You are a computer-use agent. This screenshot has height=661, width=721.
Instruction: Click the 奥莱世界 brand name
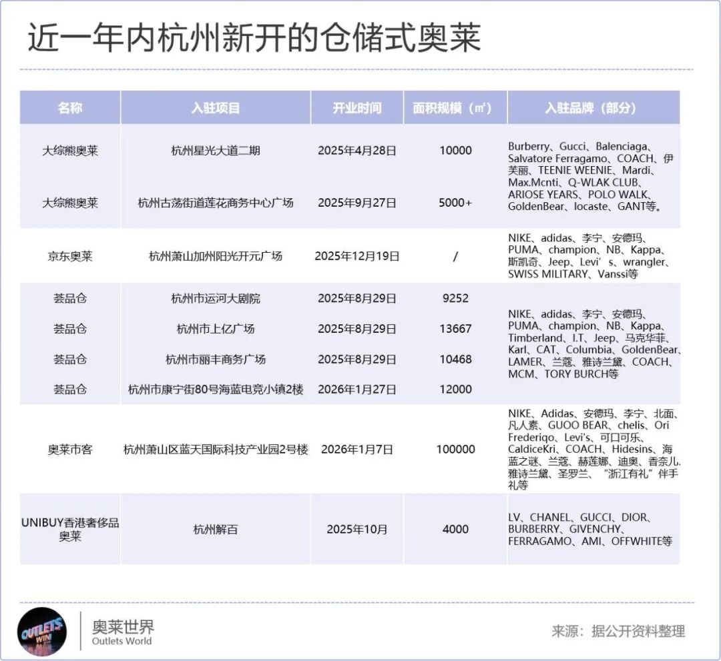point(123,626)
